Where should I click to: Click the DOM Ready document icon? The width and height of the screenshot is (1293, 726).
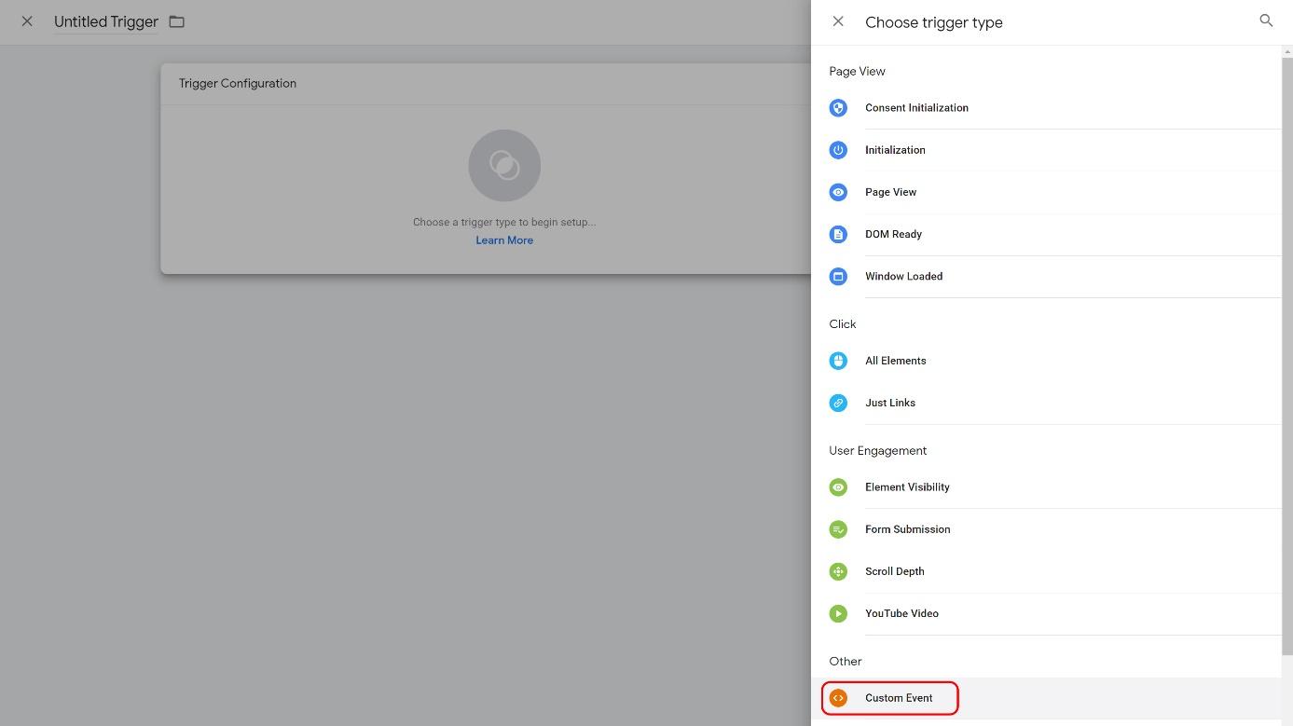838,234
